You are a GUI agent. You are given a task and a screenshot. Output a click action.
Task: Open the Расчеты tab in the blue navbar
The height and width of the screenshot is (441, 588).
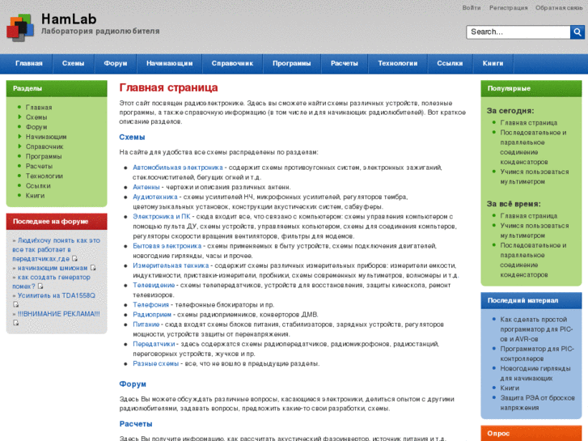[345, 63]
